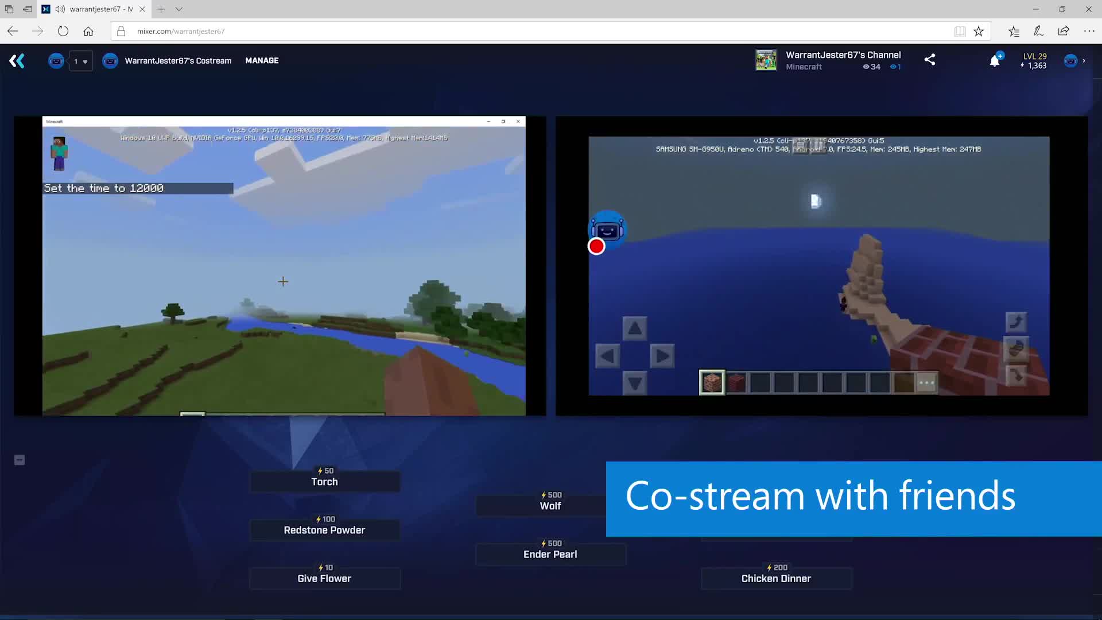The height and width of the screenshot is (620, 1102).
Task: Click the tabs you've set aside icon
Action: point(9,9)
